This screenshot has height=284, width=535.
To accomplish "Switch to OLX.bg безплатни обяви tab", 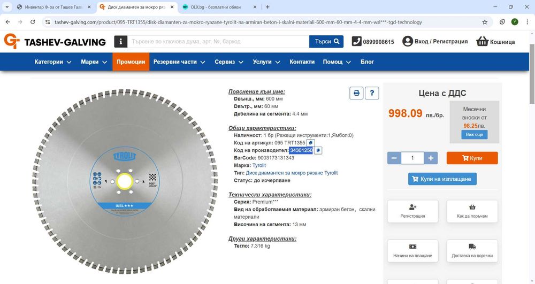I will click(220, 7).
